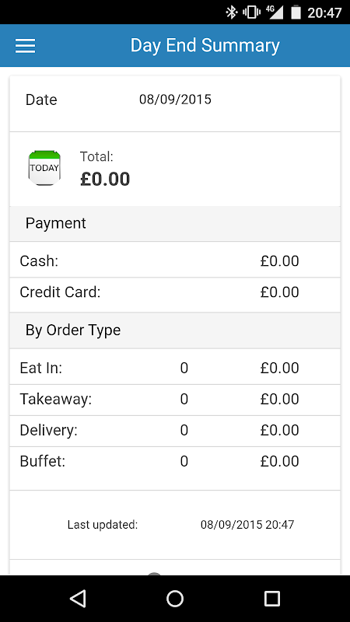Image resolution: width=350 pixels, height=622 pixels.
Task: Open the hamburger navigation menu
Action: click(26, 46)
